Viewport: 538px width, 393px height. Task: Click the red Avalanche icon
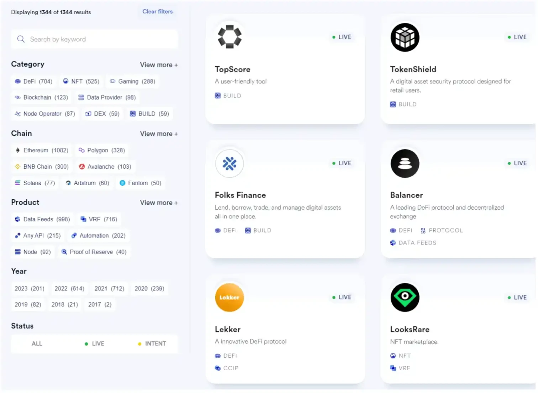coord(82,167)
